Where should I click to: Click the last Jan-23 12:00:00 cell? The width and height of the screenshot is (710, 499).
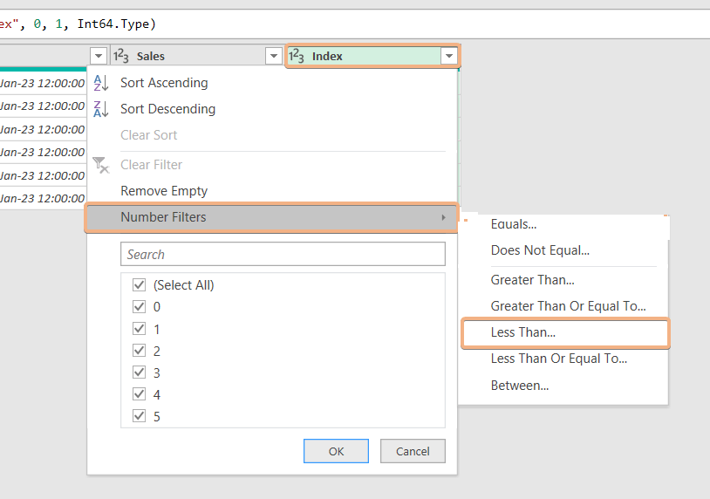pos(43,198)
